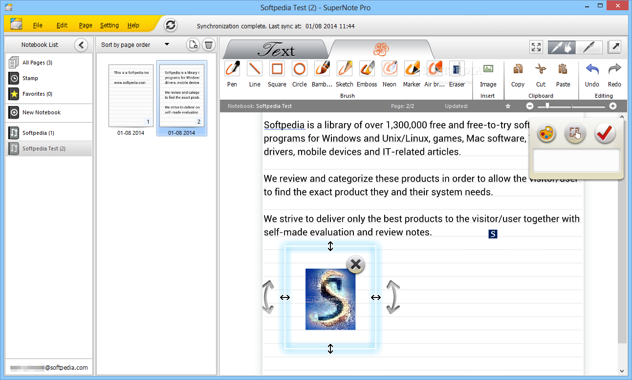This screenshot has width=632, height=380.
Task: Remove the inserted image with X button
Action: tap(356, 265)
